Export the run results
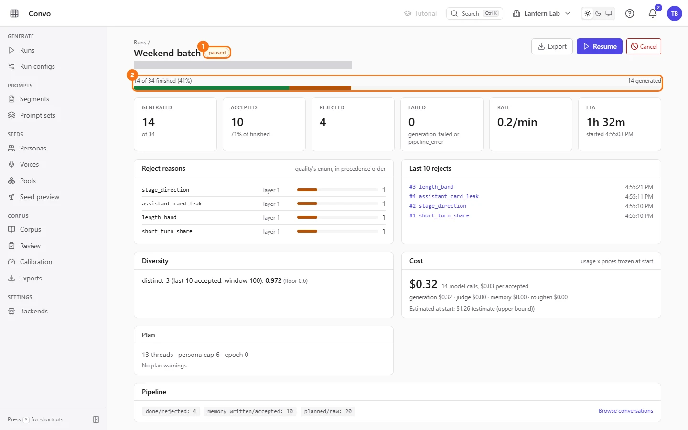Screen dimensions: 688x430 pyautogui.click(x=552, y=46)
